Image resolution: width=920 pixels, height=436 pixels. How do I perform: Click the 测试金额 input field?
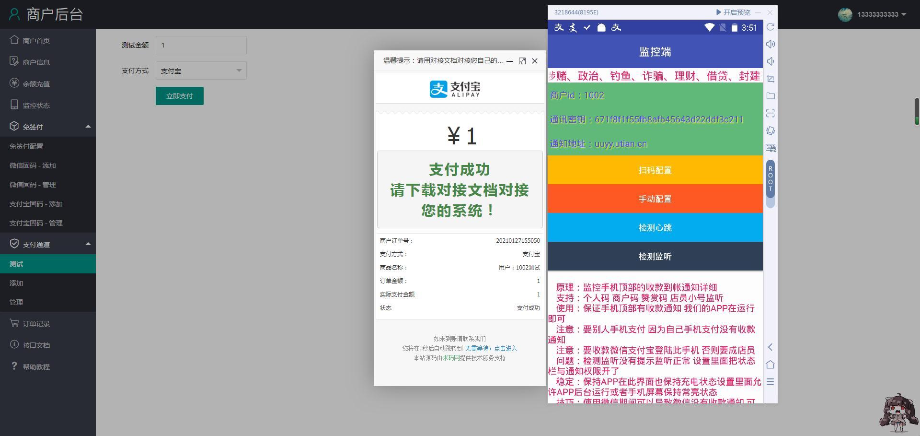tap(201, 45)
